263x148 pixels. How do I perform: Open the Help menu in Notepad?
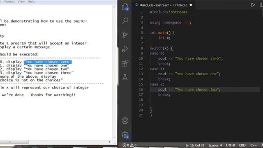31,2
